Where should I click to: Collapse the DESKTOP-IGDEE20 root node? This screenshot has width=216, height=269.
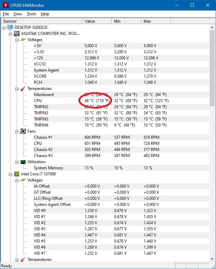click(4, 27)
